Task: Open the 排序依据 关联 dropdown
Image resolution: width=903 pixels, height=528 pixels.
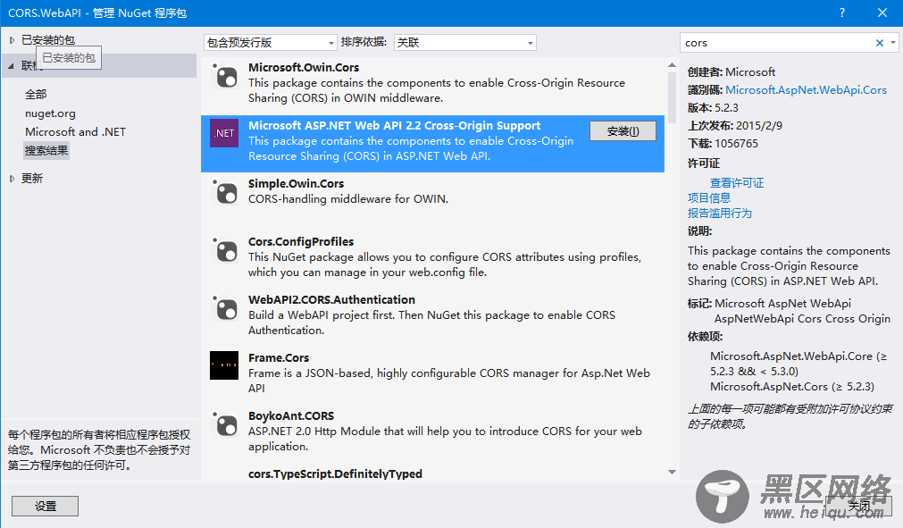Action: [464, 43]
